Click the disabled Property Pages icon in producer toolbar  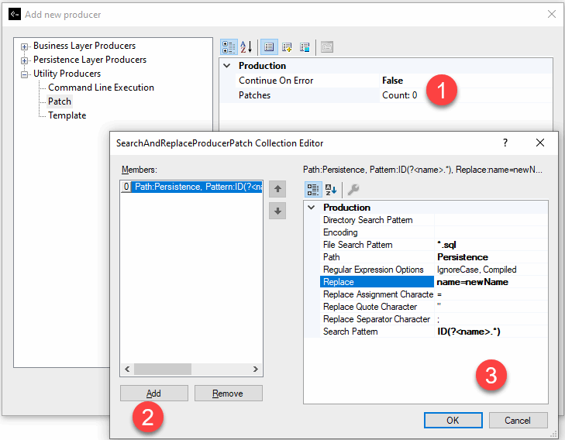[x=327, y=47]
